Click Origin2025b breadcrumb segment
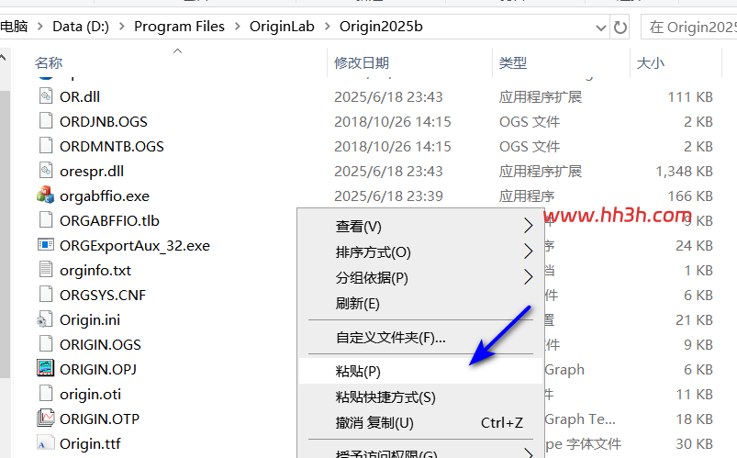Screen dimensions: 737x458 coord(381,27)
